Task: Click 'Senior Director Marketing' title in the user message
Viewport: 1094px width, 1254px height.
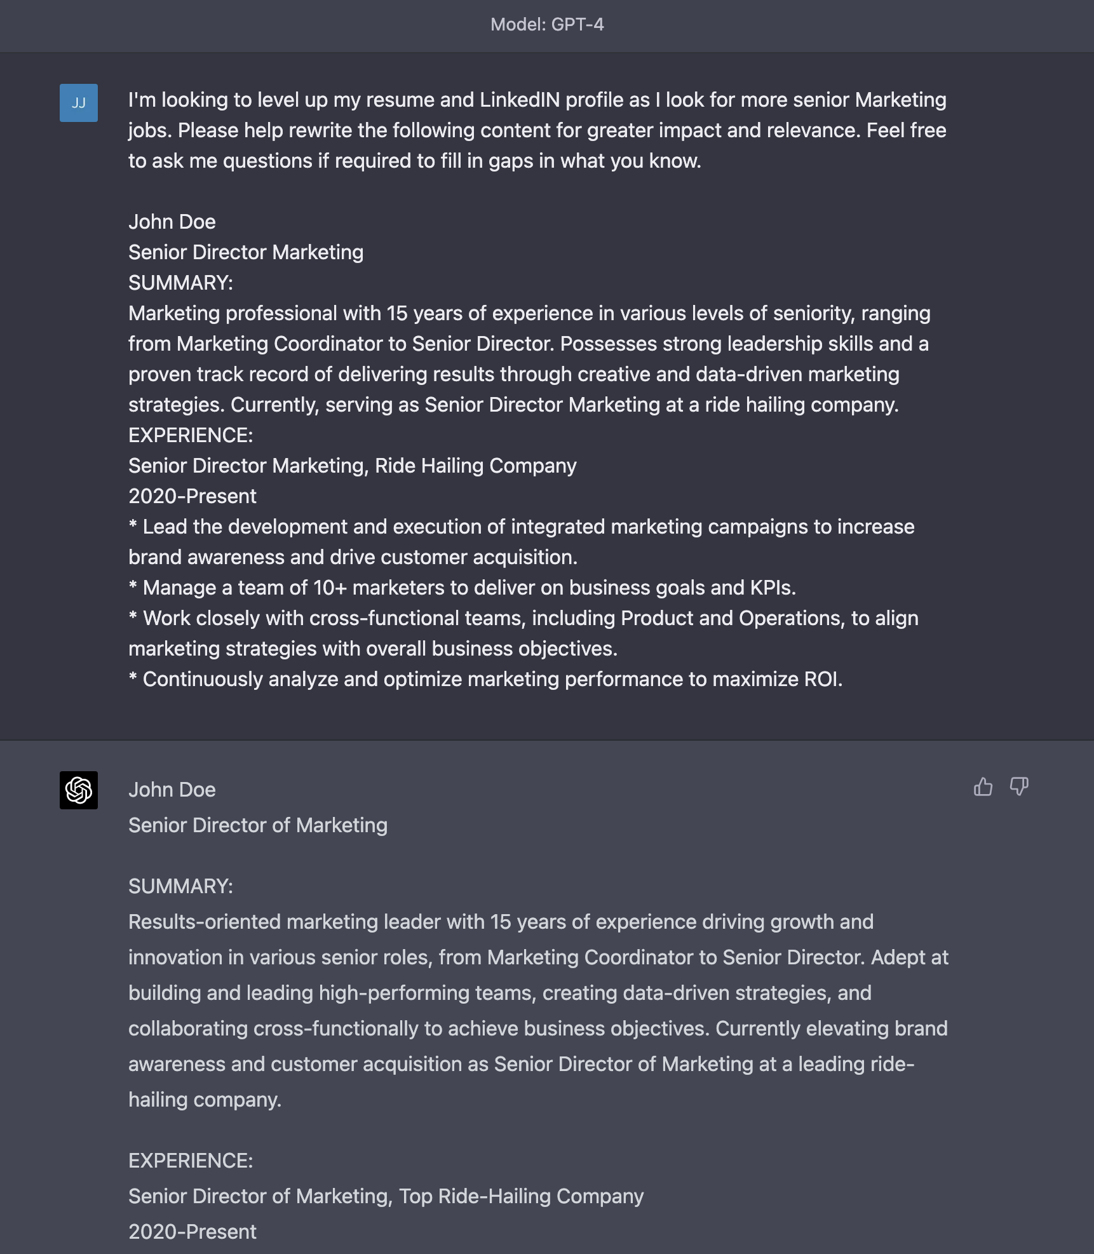Action: [246, 252]
